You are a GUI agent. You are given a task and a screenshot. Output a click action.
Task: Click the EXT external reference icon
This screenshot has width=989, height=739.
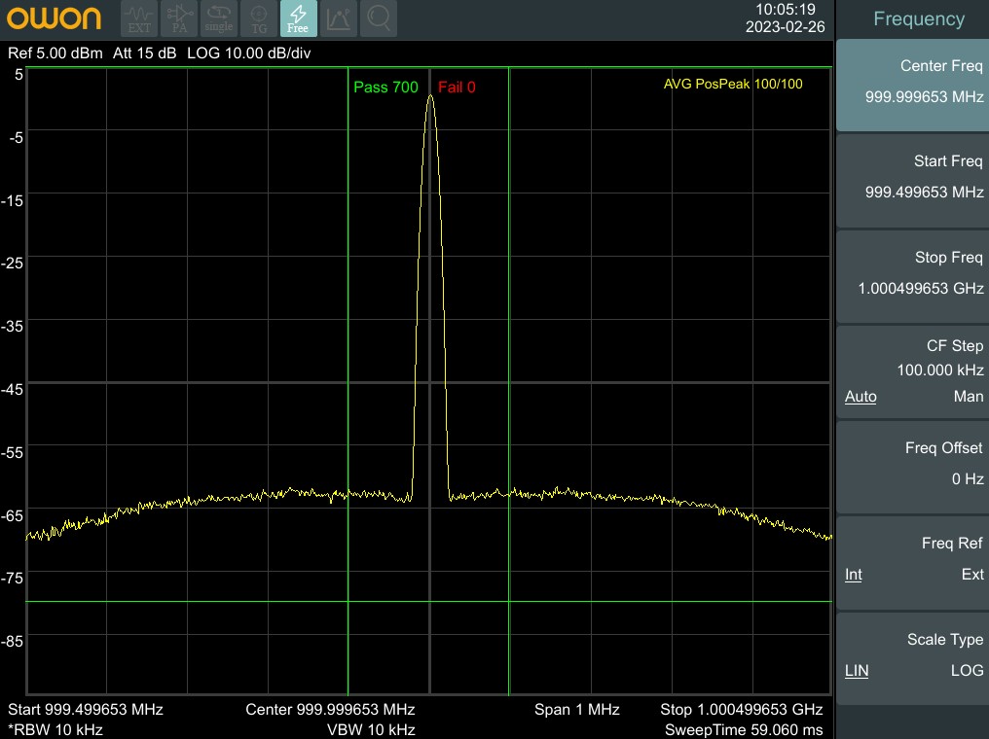pyautogui.click(x=139, y=18)
